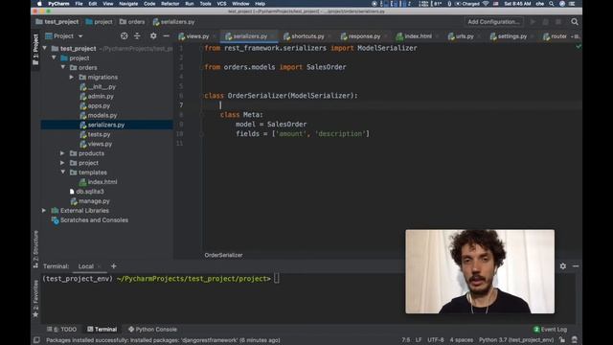Screen dimensions: 613x345
Task: Collapse the templates folder
Action: (63, 172)
